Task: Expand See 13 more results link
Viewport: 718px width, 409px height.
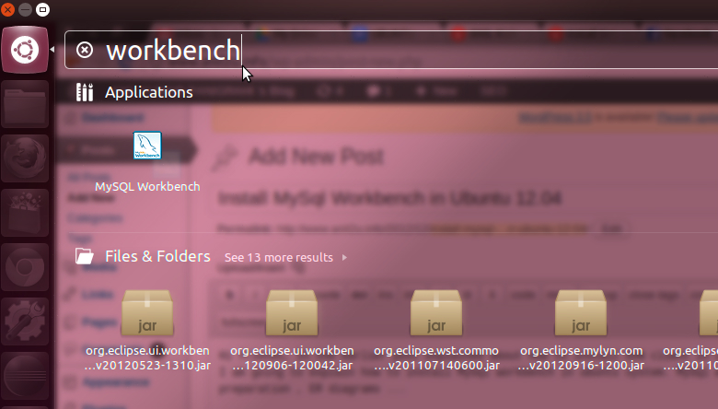Action: tap(278, 257)
